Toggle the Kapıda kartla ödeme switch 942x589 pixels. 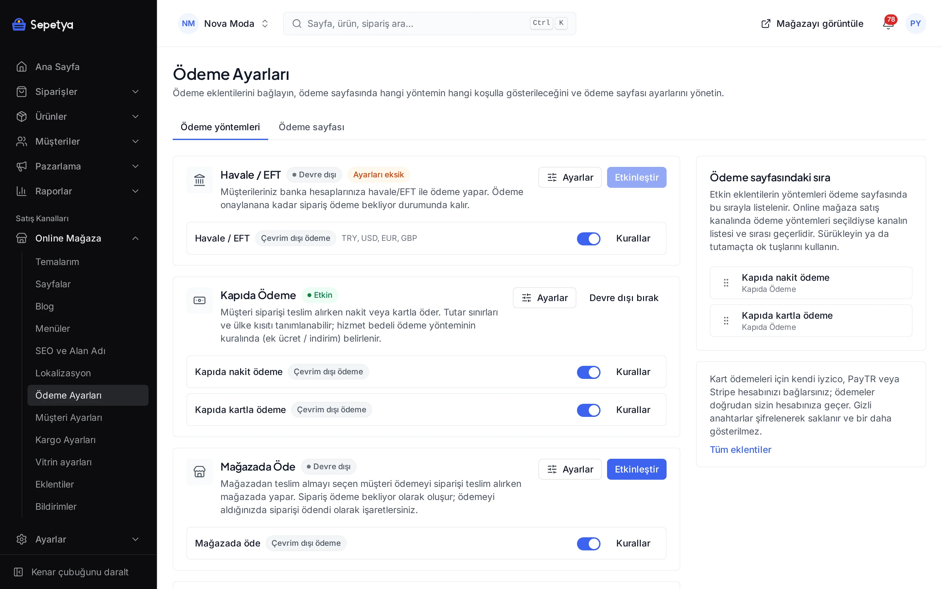coord(588,410)
